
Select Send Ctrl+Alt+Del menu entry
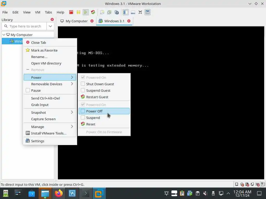[x=50, y=98]
